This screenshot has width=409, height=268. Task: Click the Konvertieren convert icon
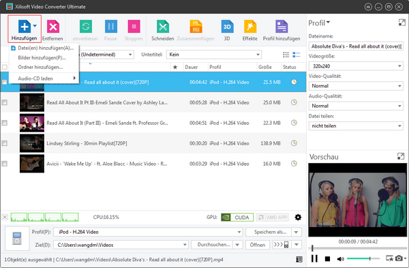pos(86,27)
